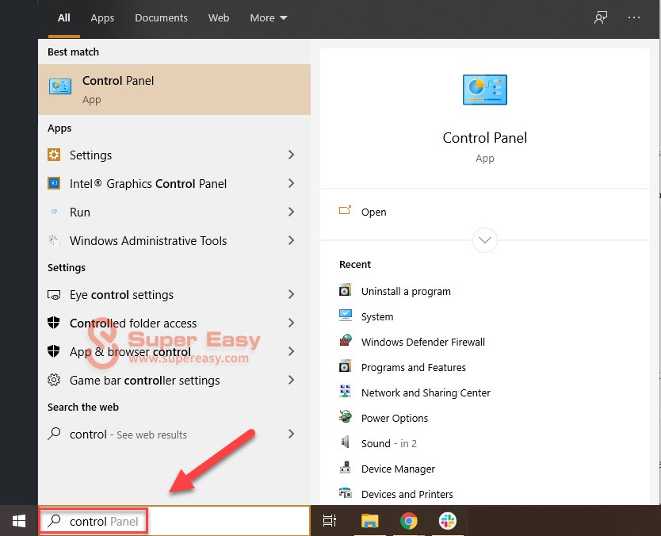The height and width of the screenshot is (536, 661).
Task: Click the Power Options icon
Action: 346,416
